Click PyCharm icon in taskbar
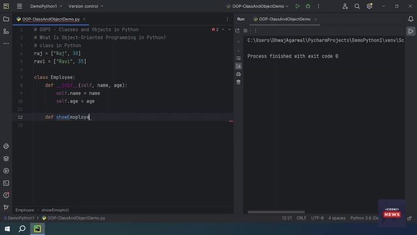The width and height of the screenshot is (417, 235). (x=37, y=228)
